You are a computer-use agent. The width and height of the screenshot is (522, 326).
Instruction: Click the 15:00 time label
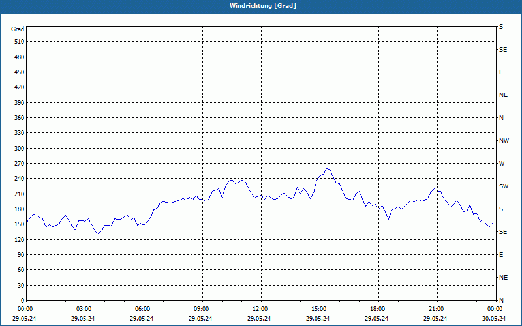click(319, 308)
